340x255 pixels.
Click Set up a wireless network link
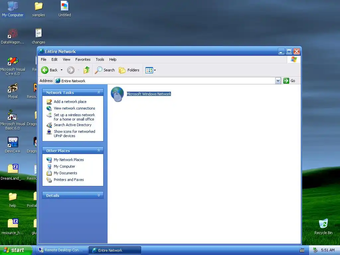click(74, 117)
